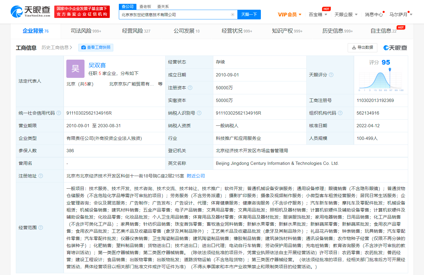
Task: Expand the VIP会员 dropdown
Action: (x=290, y=14)
